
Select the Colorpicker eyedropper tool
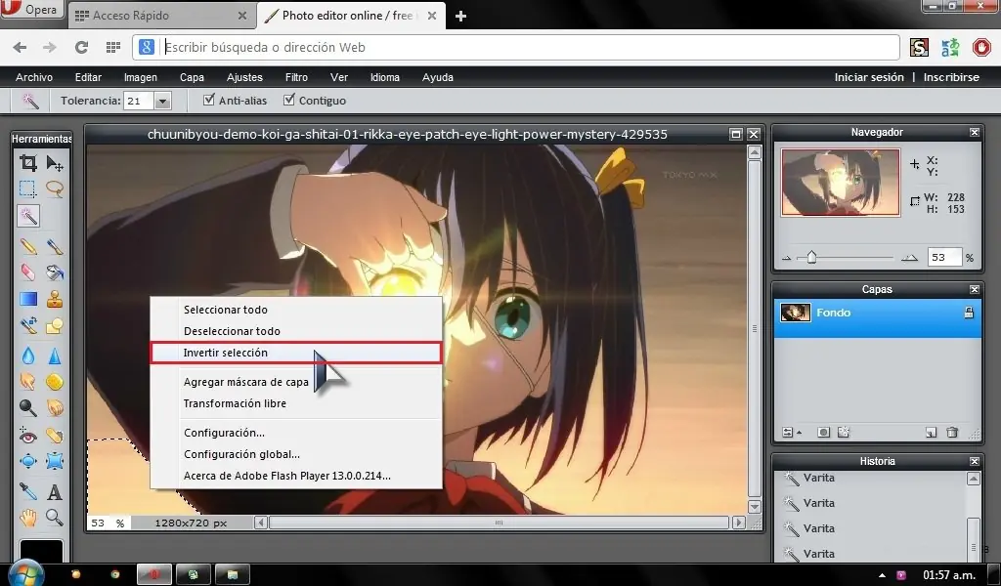[28, 491]
